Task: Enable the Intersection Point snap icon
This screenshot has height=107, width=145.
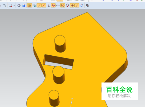Action: (58, 5)
